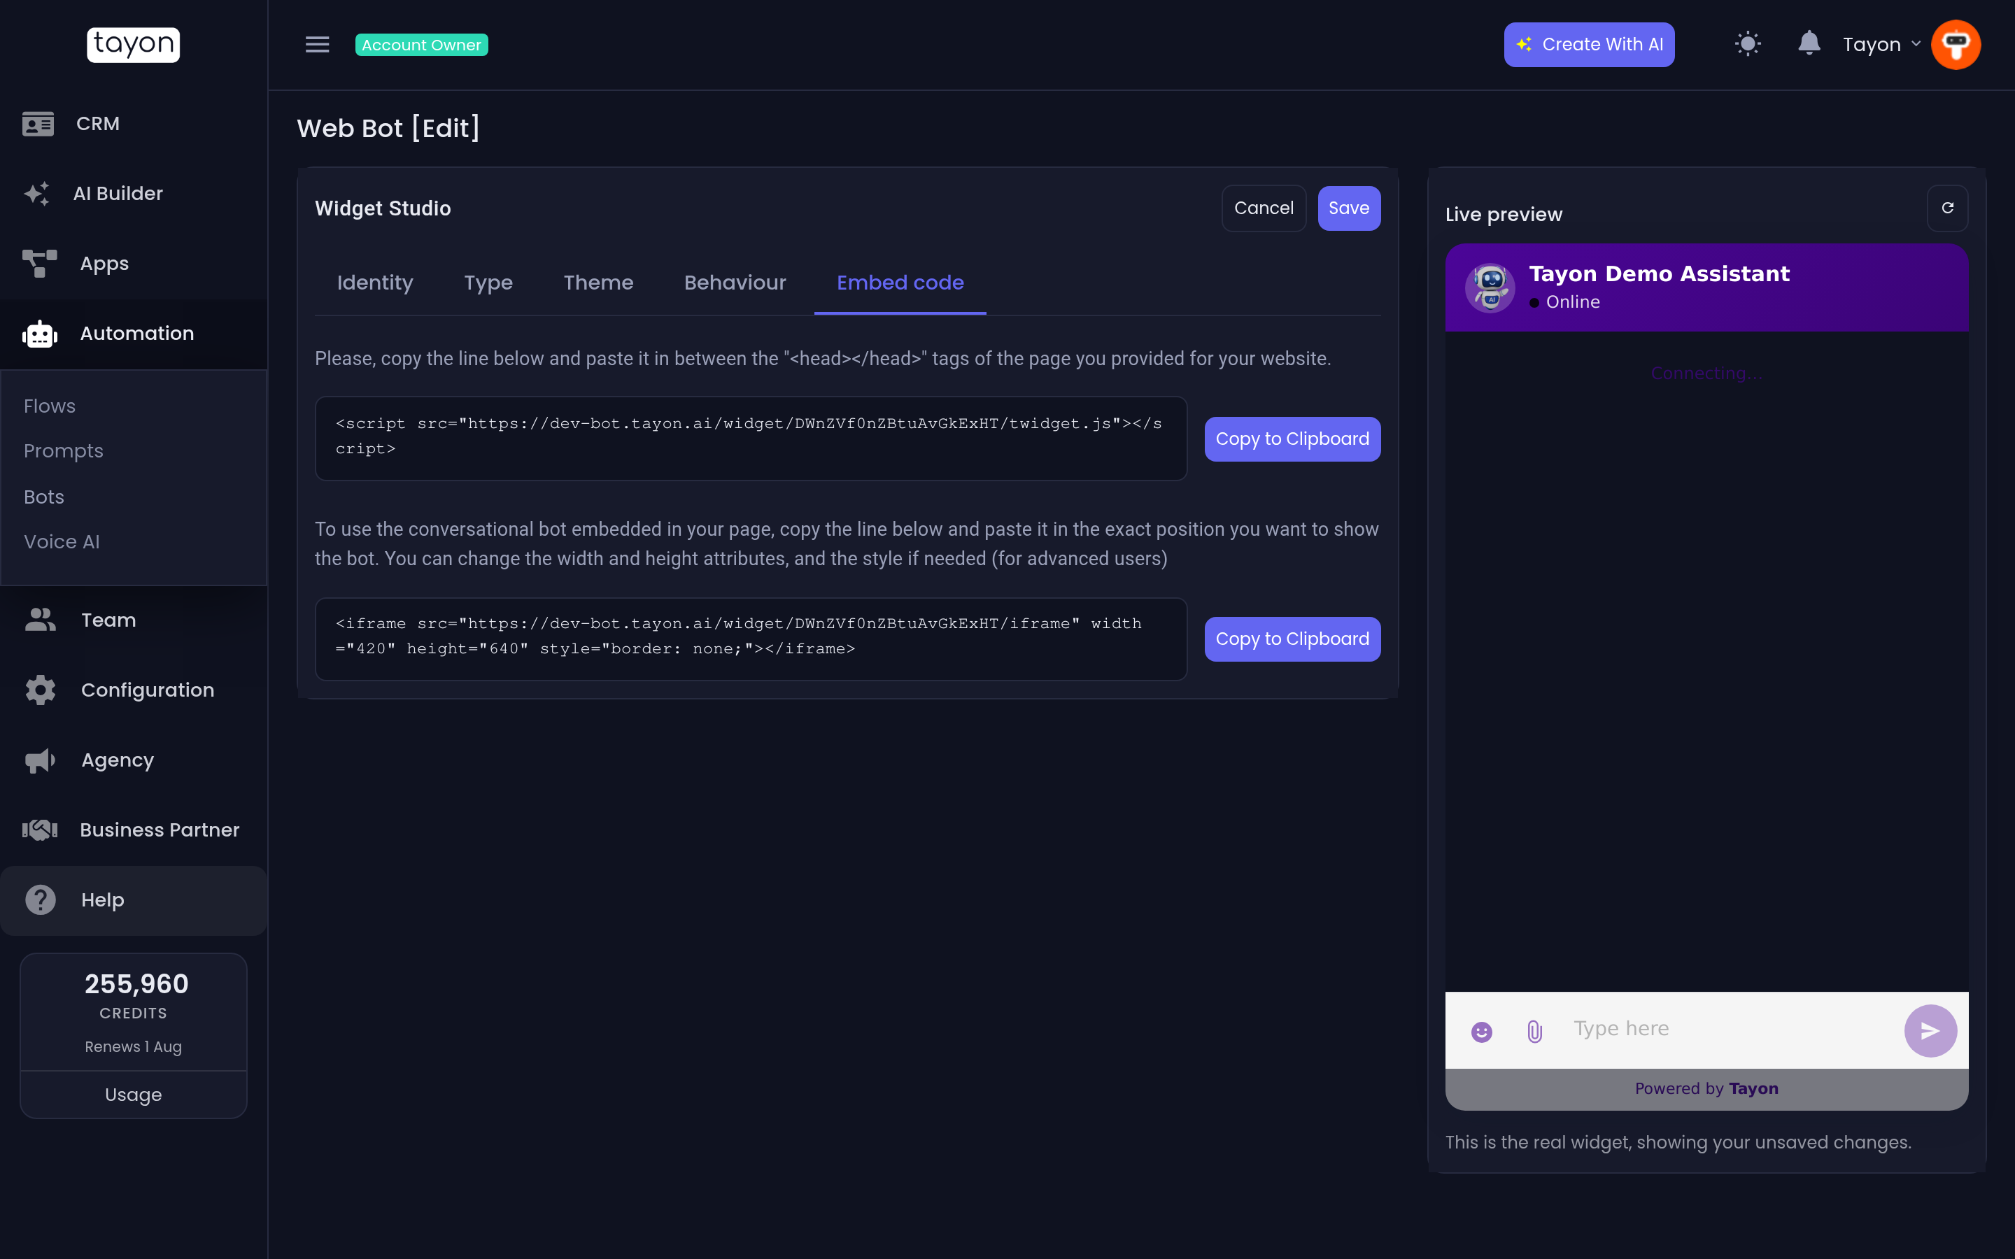
Task: Open Help in the sidebar
Action: click(x=133, y=900)
